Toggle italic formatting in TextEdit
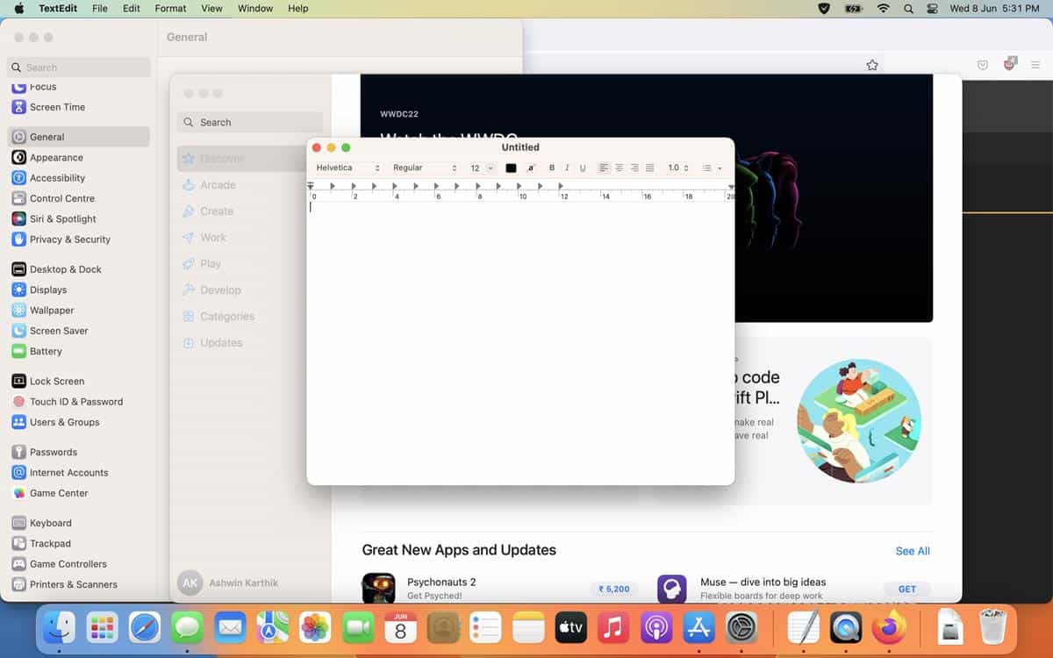This screenshot has height=658, width=1053. 568,167
